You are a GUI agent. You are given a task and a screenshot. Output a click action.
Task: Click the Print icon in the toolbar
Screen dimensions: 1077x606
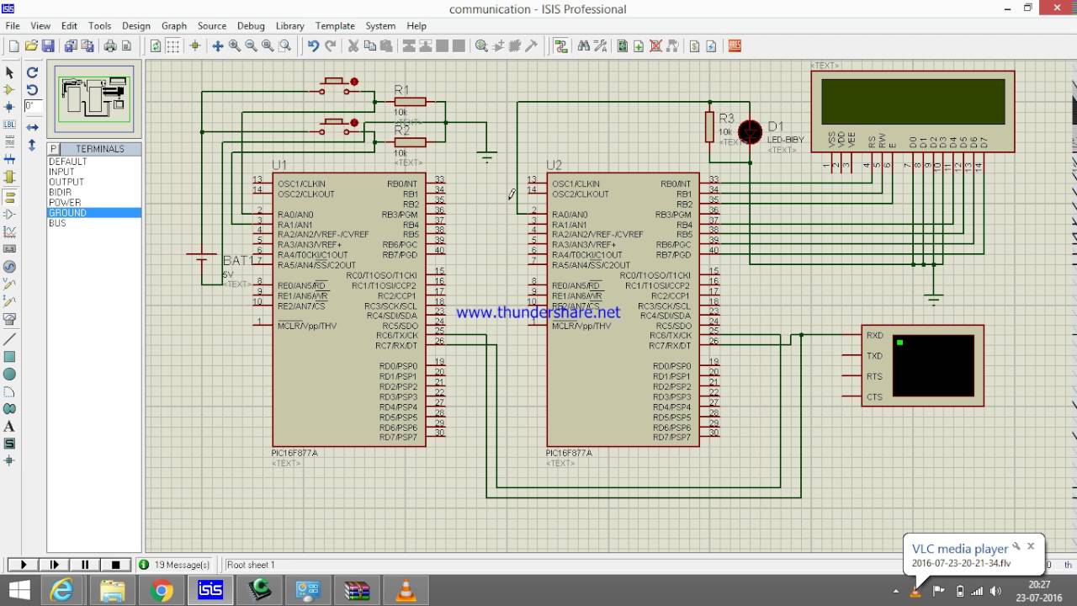pyautogui.click(x=109, y=46)
